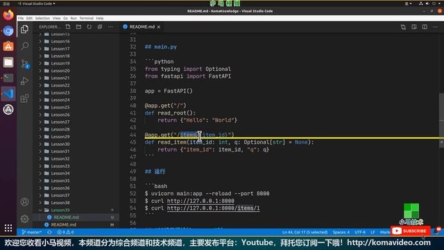Click Ln 44, Col 17 cursor position
The width and height of the screenshot is (444, 250).
pos(305,232)
